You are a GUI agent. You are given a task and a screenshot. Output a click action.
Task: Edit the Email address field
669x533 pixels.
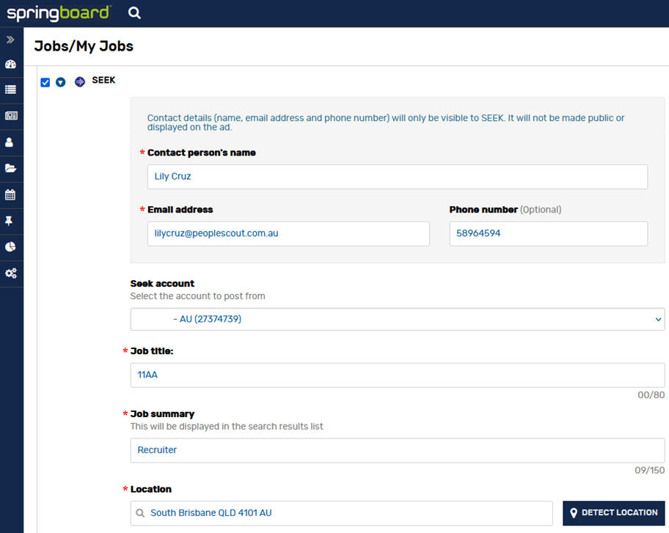tap(288, 234)
